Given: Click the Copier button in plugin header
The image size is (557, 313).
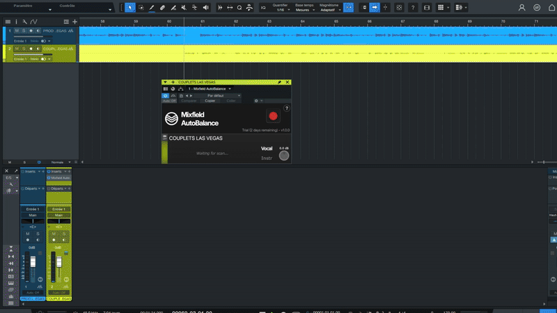Looking at the screenshot, I should click(x=210, y=101).
